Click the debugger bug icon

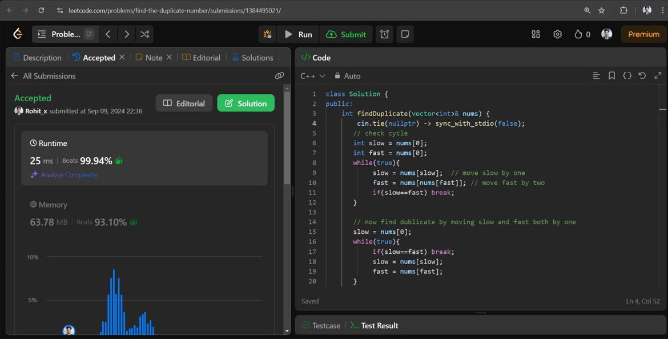[x=268, y=34]
